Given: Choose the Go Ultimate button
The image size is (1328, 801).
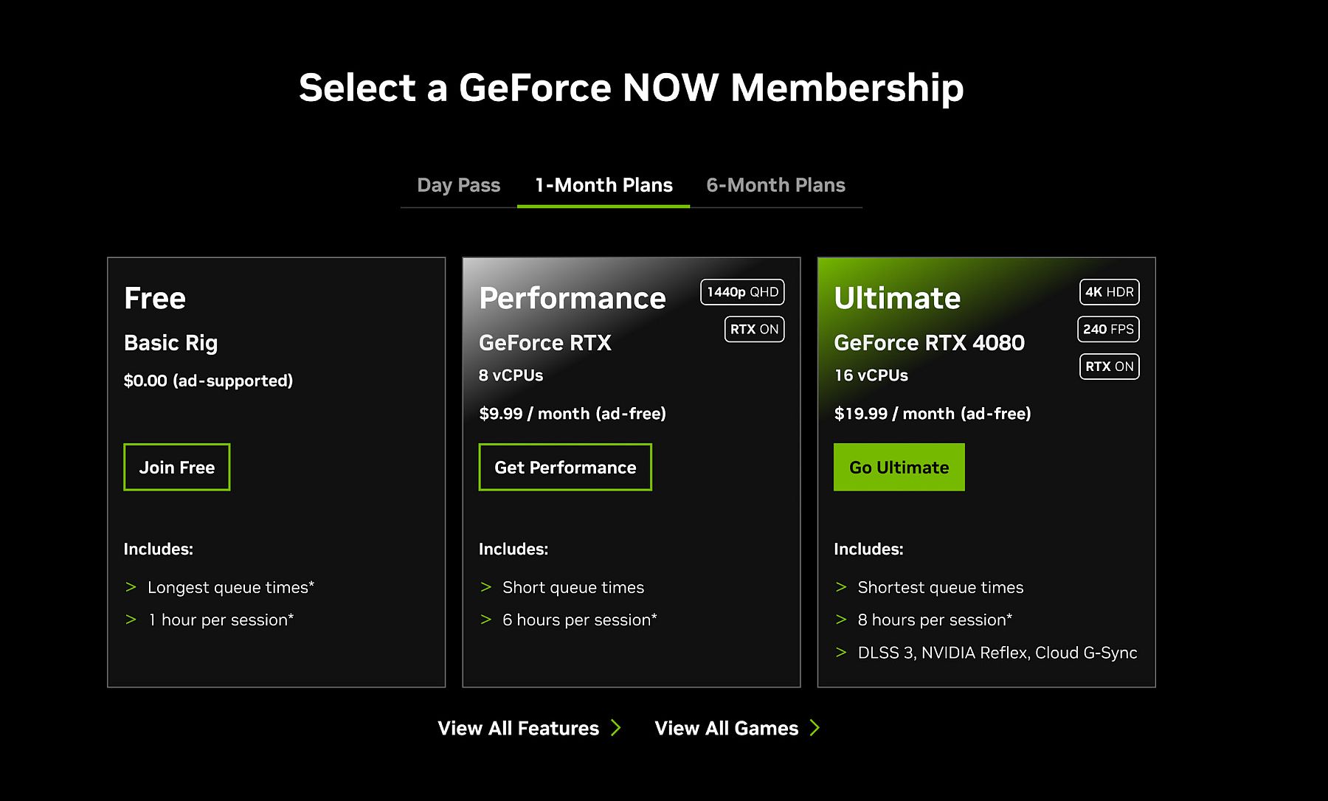Looking at the screenshot, I should coord(899,467).
